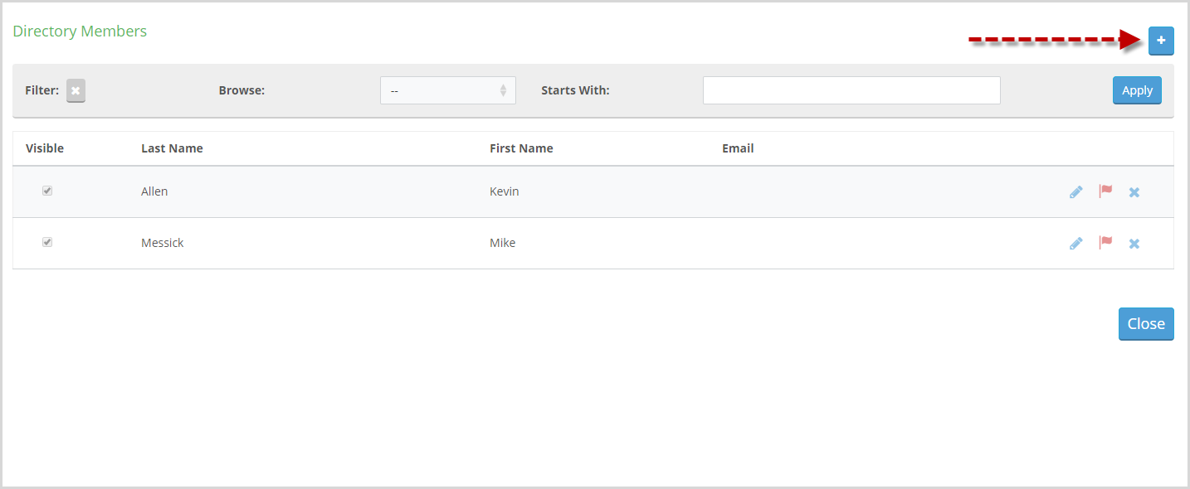This screenshot has width=1190, height=489.
Task: Edit Messick Mike with the pencil icon
Action: coord(1076,243)
